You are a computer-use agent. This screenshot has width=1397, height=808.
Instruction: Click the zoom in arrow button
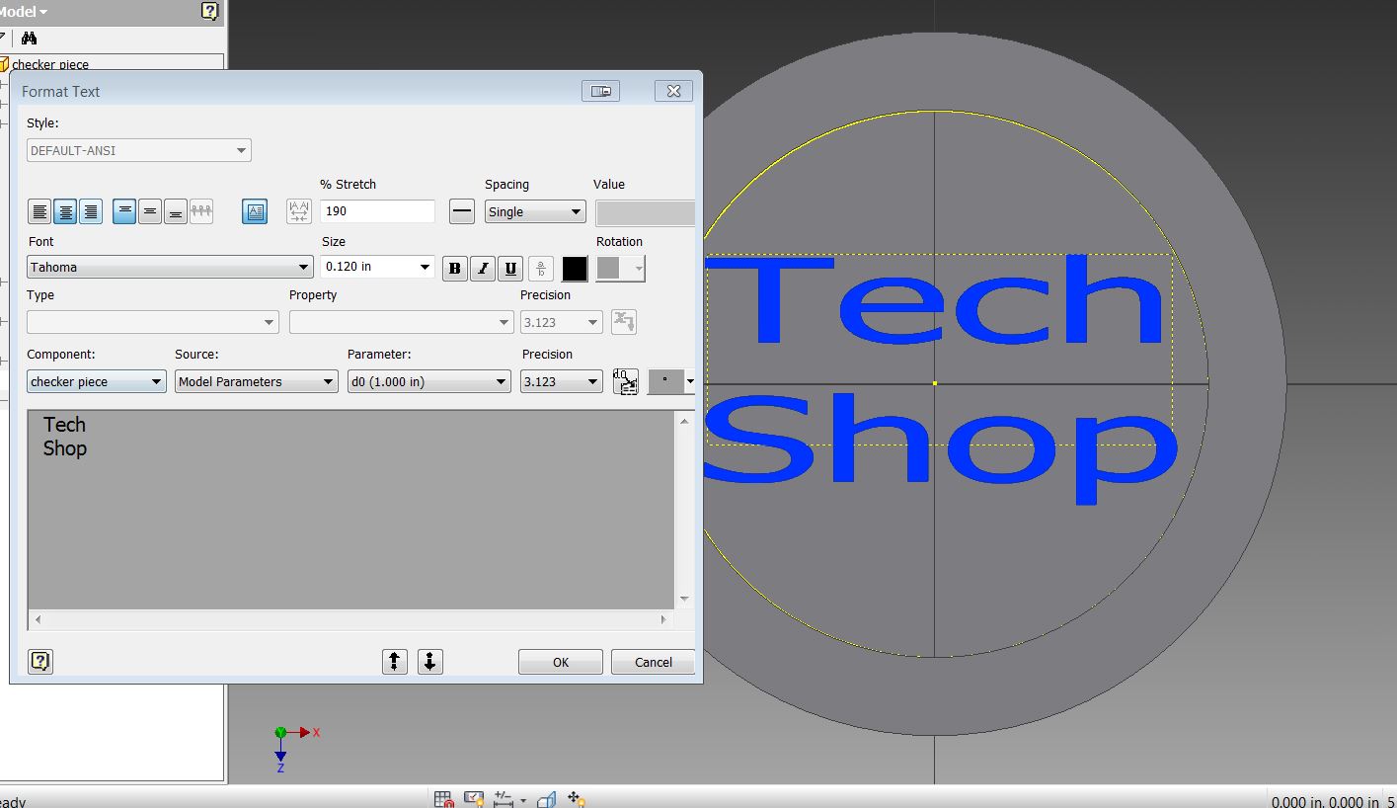click(395, 662)
